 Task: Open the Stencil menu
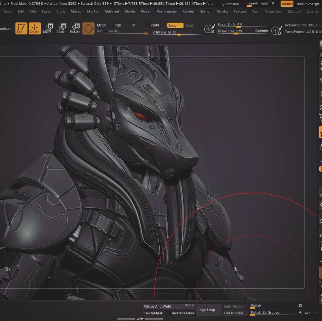click(x=206, y=11)
